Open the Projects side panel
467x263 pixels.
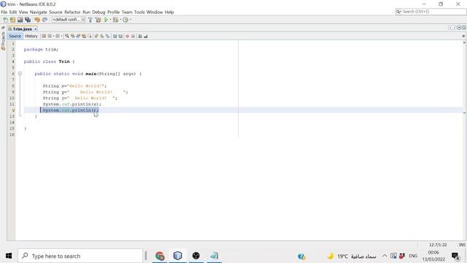coord(3,41)
